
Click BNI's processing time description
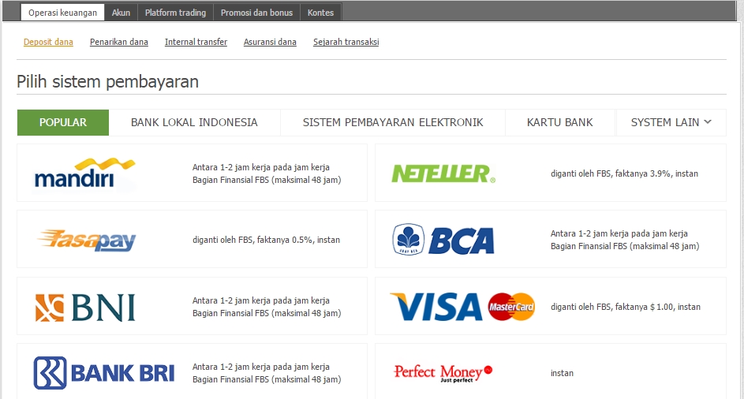click(267, 307)
